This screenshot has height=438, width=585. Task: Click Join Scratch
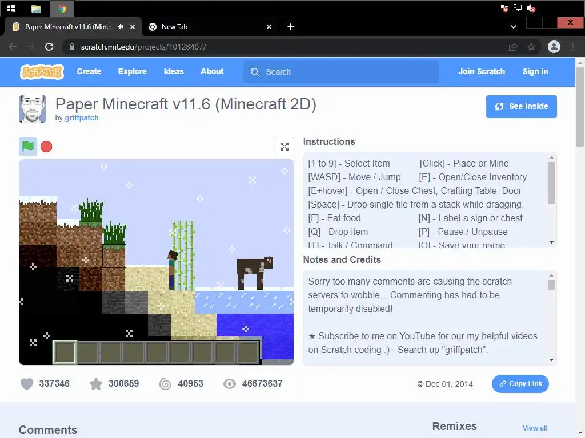point(481,71)
